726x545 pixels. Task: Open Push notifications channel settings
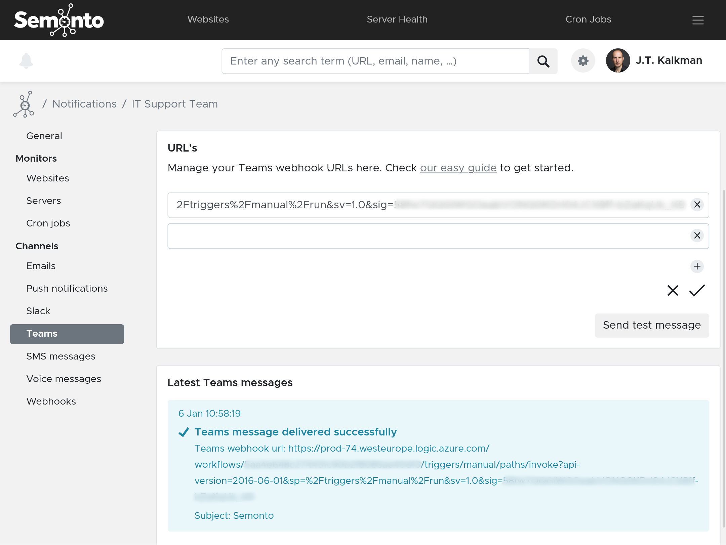[67, 289]
